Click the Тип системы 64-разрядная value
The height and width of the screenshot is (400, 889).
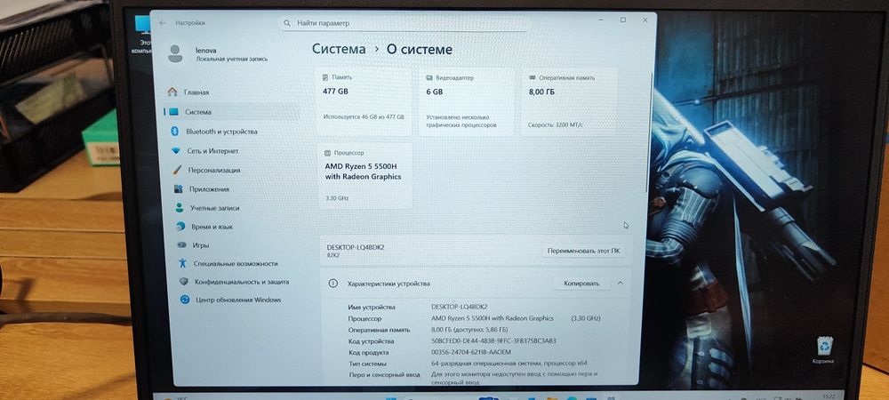509,364
